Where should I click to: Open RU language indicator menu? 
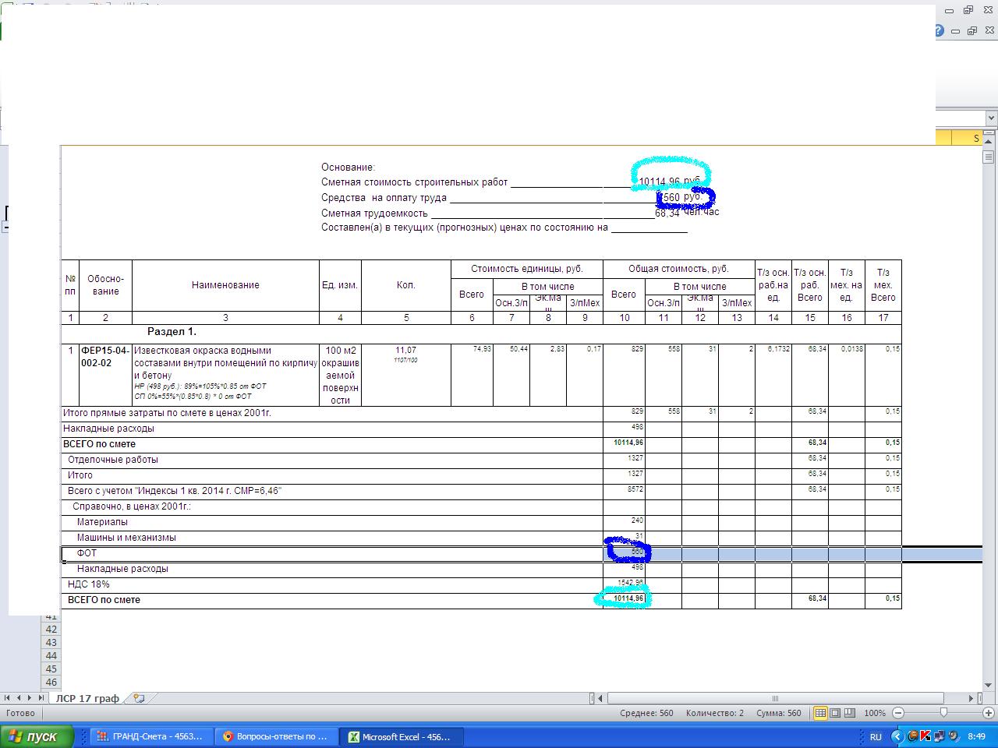pyautogui.click(x=876, y=736)
